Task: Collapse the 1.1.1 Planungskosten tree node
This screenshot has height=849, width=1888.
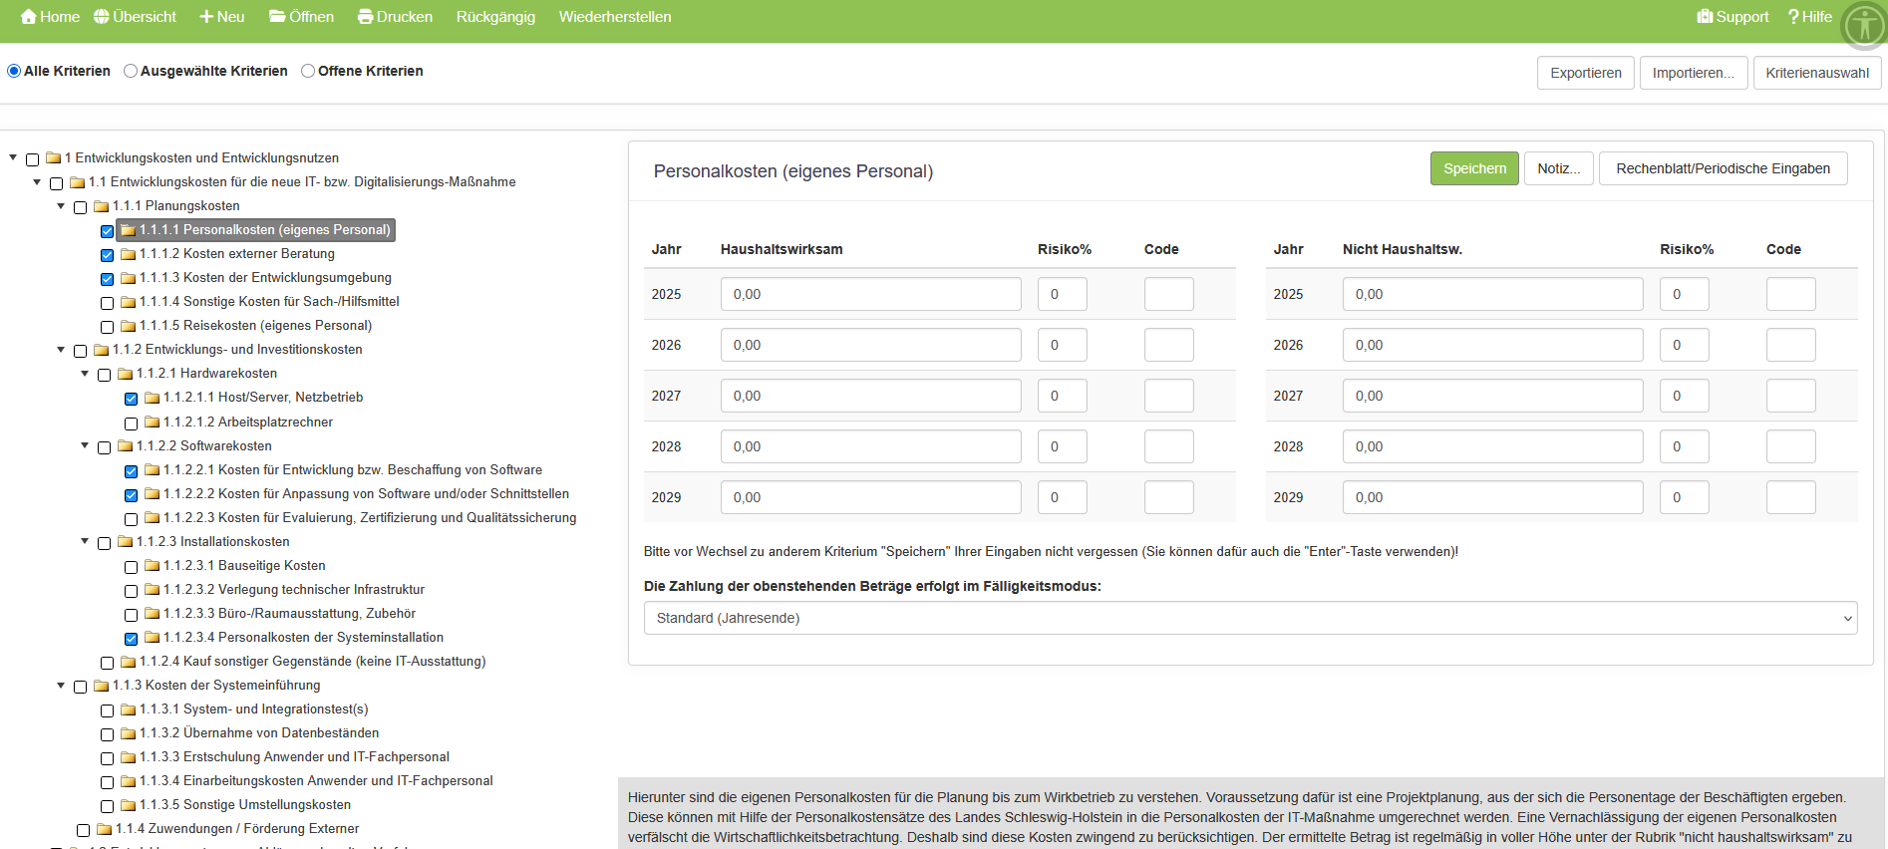Action: (61, 206)
